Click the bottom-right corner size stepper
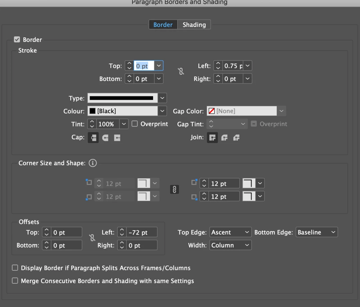This screenshot has height=307, width=360. (x=204, y=196)
